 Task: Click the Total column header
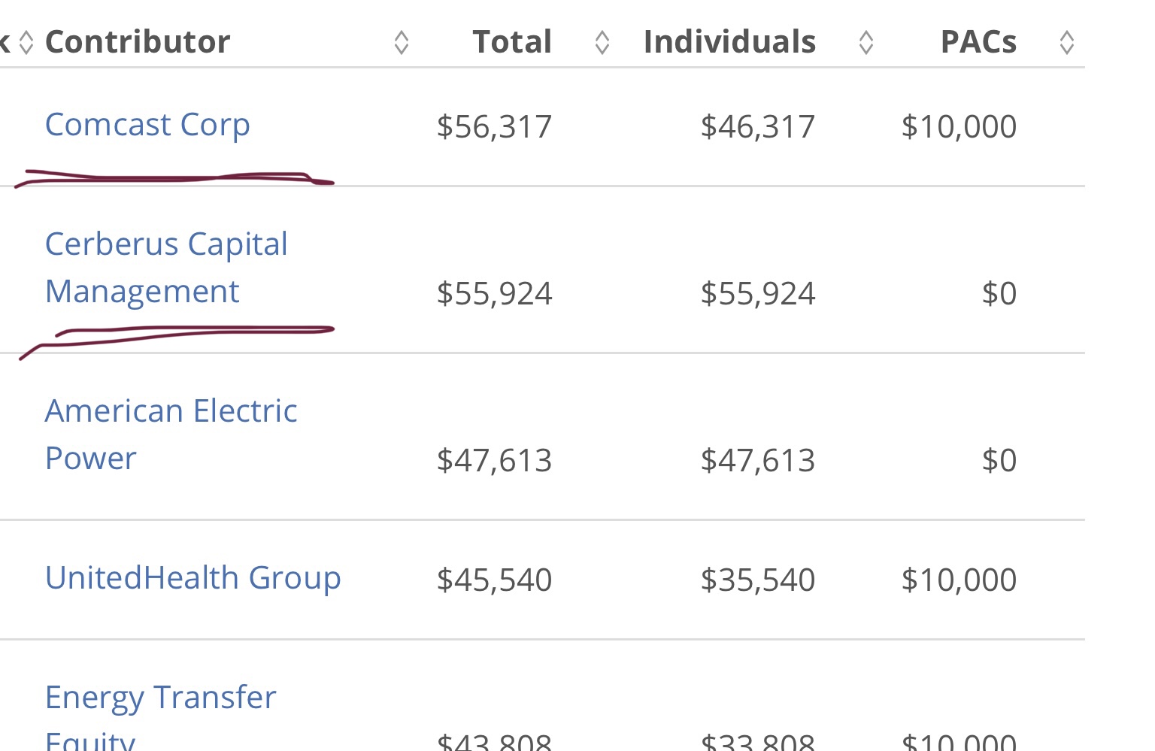pos(512,42)
